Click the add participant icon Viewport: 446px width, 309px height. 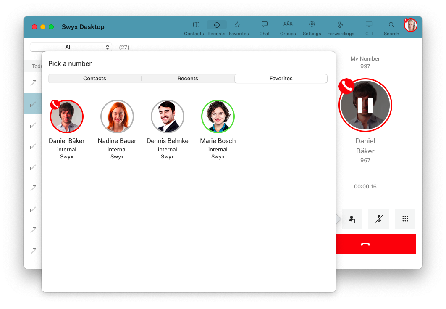tap(352, 219)
